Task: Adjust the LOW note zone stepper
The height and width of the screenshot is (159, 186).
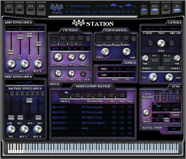Action: [x=120, y=75]
